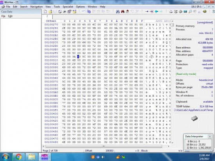
Task: Click 'Page 2 of 739' in status bar
Action: click(x=50, y=151)
